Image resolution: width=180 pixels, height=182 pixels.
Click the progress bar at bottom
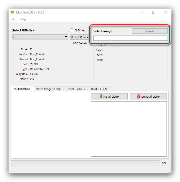85,163
